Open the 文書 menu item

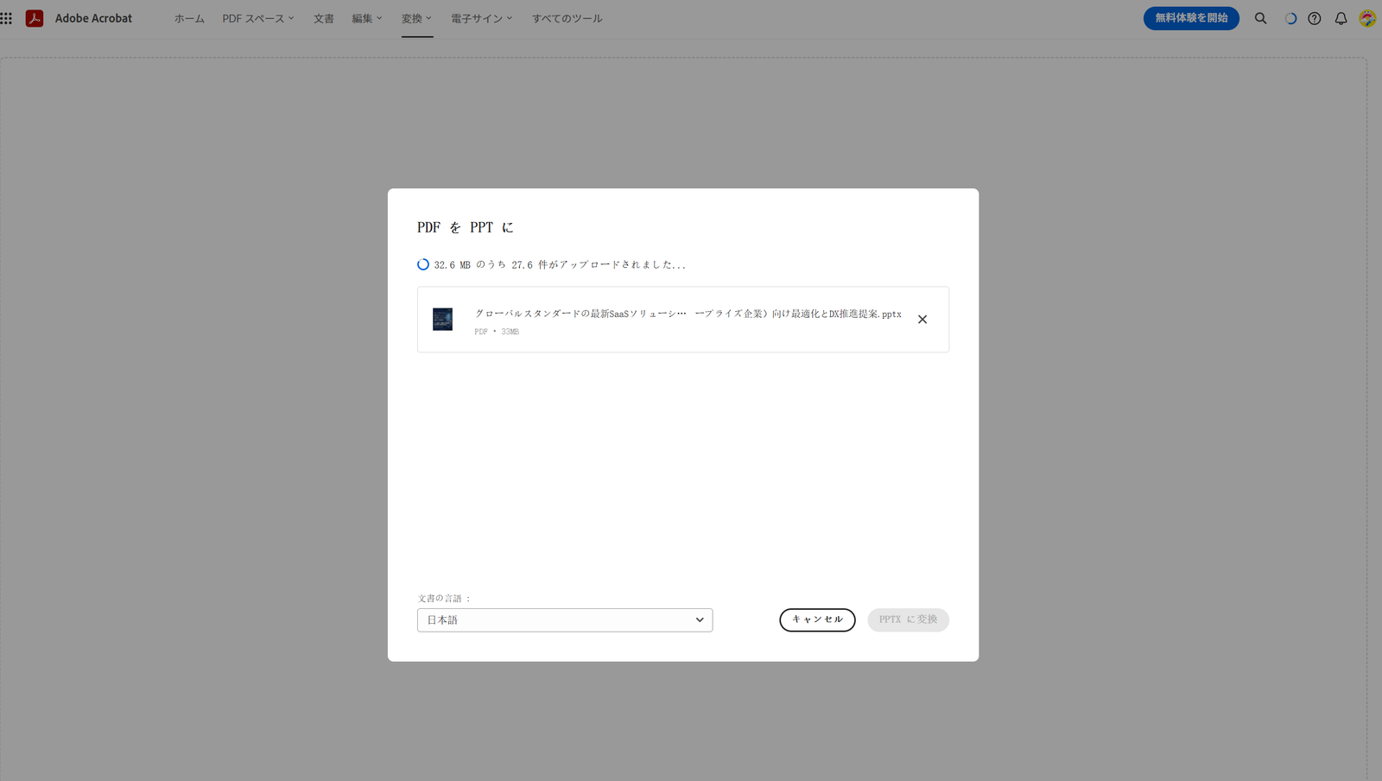[x=324, y=18]
